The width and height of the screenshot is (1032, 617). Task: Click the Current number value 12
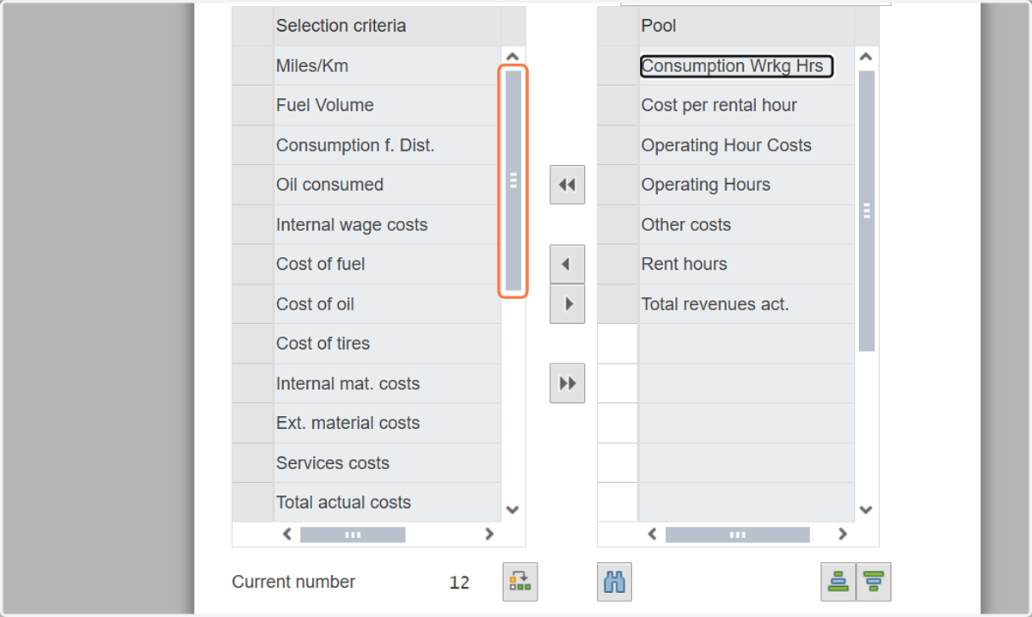coord(459,583)
